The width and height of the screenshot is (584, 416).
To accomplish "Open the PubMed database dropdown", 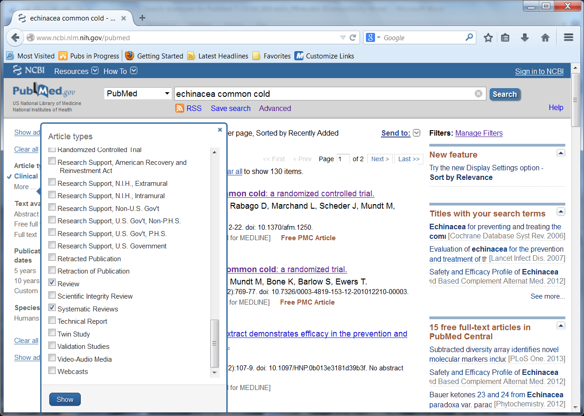I will click(x=138, y=94).
